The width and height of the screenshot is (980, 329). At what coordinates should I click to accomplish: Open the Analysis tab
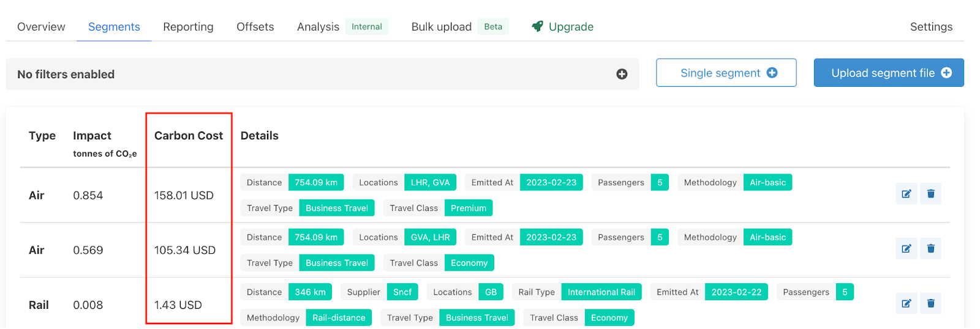(318, 27)
